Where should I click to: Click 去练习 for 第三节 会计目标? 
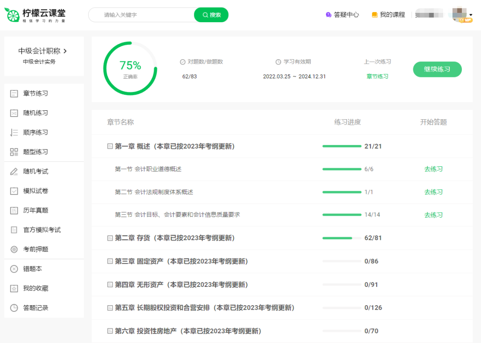(433, 215)
